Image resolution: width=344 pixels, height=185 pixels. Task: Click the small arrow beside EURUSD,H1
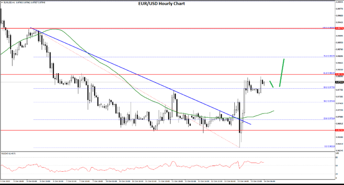2,3
